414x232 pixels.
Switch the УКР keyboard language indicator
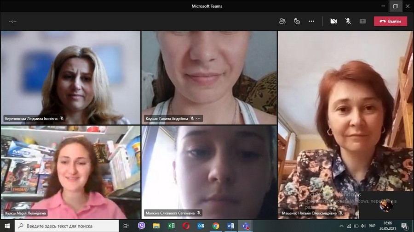[372, 226]
